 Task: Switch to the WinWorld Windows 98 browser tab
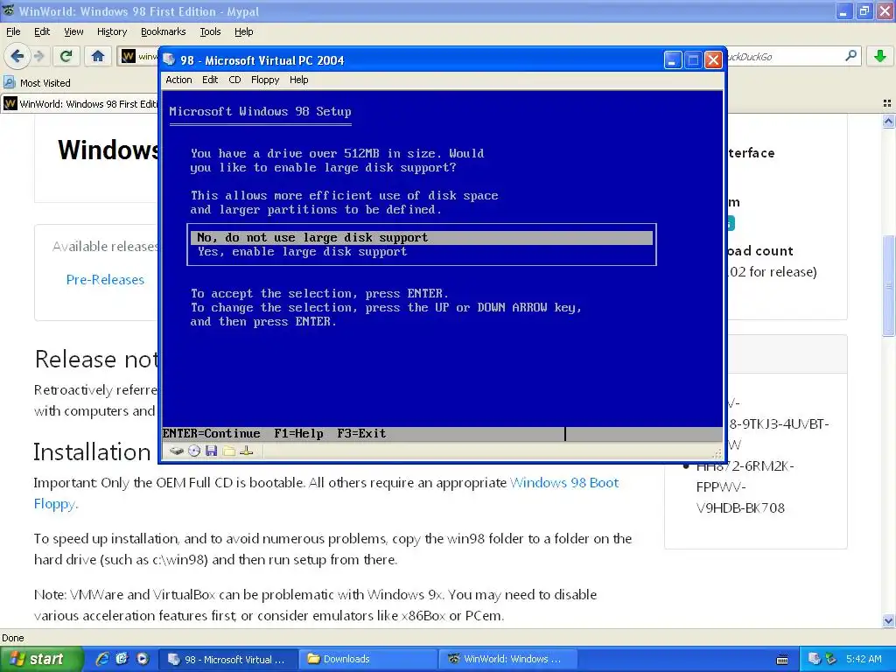tap(80, 104)
